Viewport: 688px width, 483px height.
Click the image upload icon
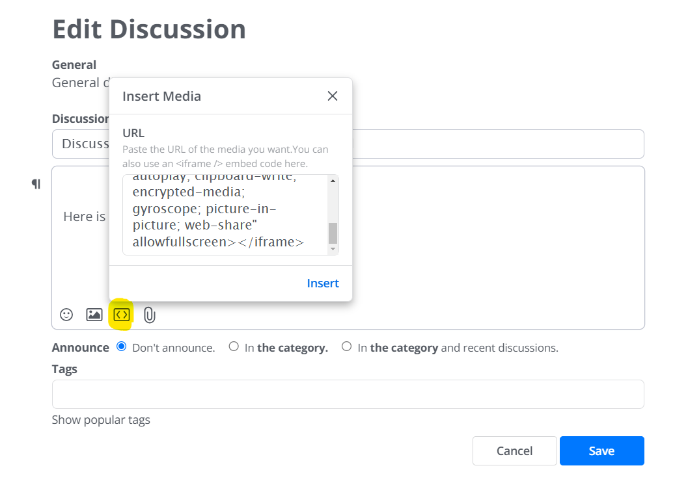pos(94,315)
